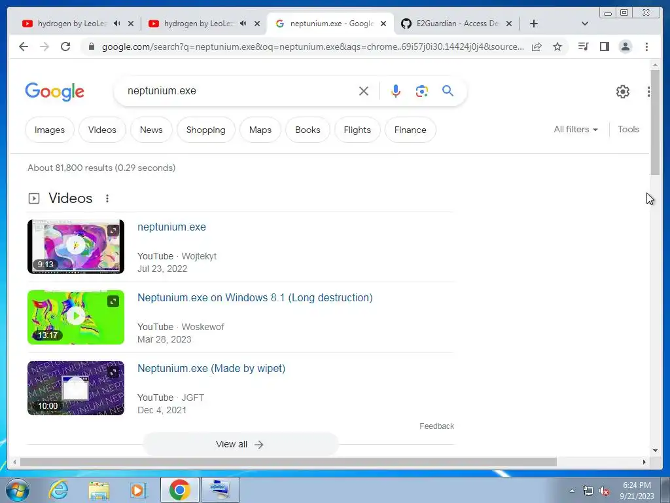
Task: Filter results by Books
Action: [308, 130]
